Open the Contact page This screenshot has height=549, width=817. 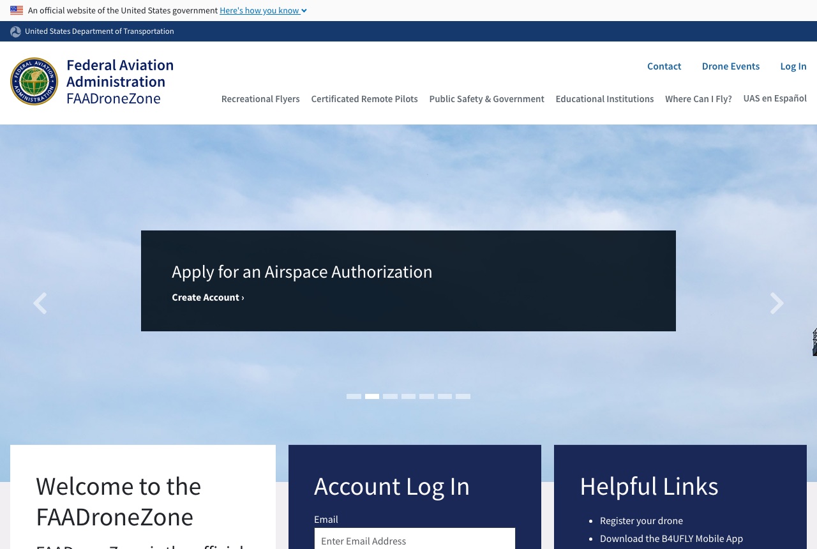664,66
